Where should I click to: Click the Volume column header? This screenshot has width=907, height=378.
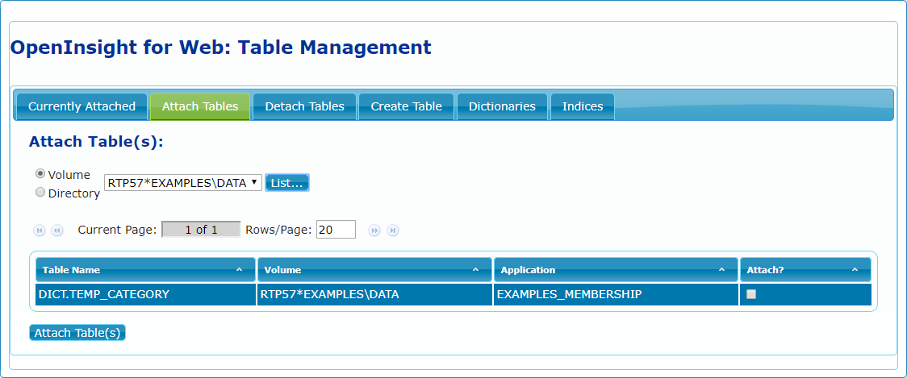(374, 270)
